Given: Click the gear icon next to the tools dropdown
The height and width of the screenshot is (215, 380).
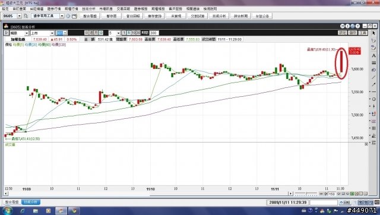Looking at the screenshot, I should (x=68, y=16).
